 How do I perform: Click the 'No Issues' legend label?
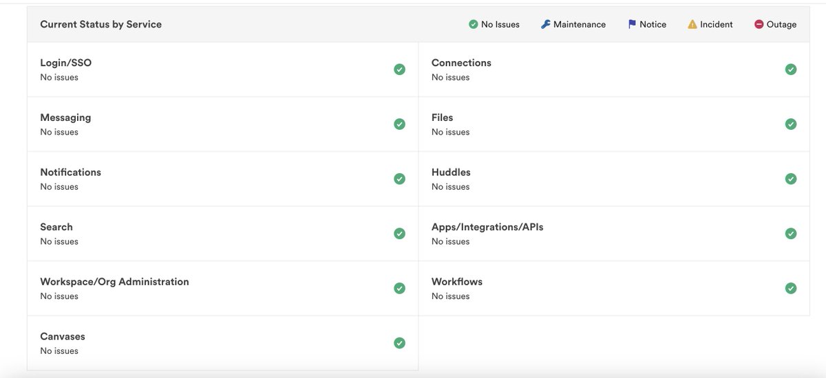(500, 24)
